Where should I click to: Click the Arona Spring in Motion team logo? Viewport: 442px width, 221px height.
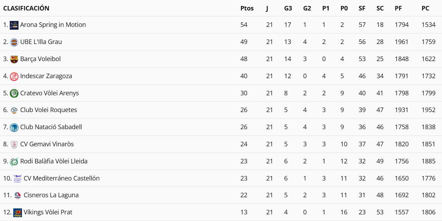tap(14, 25)
